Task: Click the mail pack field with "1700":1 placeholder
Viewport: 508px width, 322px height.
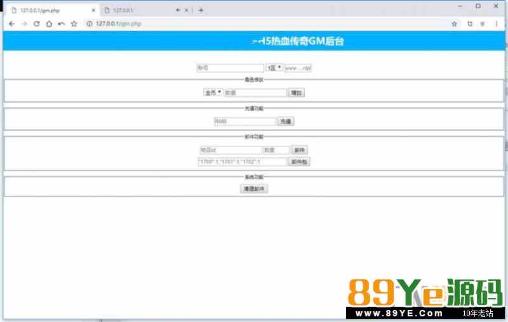Action: 243,162
